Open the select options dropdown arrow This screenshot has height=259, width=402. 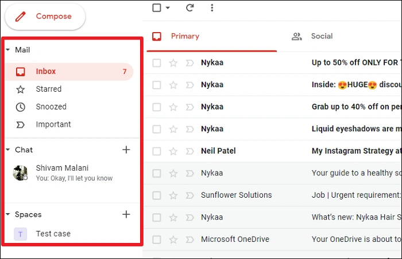point(168,7)
